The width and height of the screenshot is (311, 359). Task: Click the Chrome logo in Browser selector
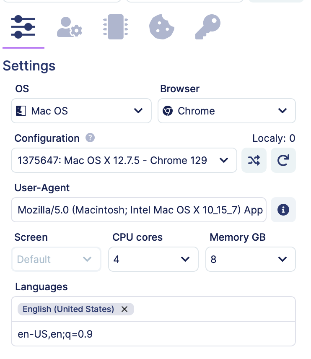click(x=168, y=111)
